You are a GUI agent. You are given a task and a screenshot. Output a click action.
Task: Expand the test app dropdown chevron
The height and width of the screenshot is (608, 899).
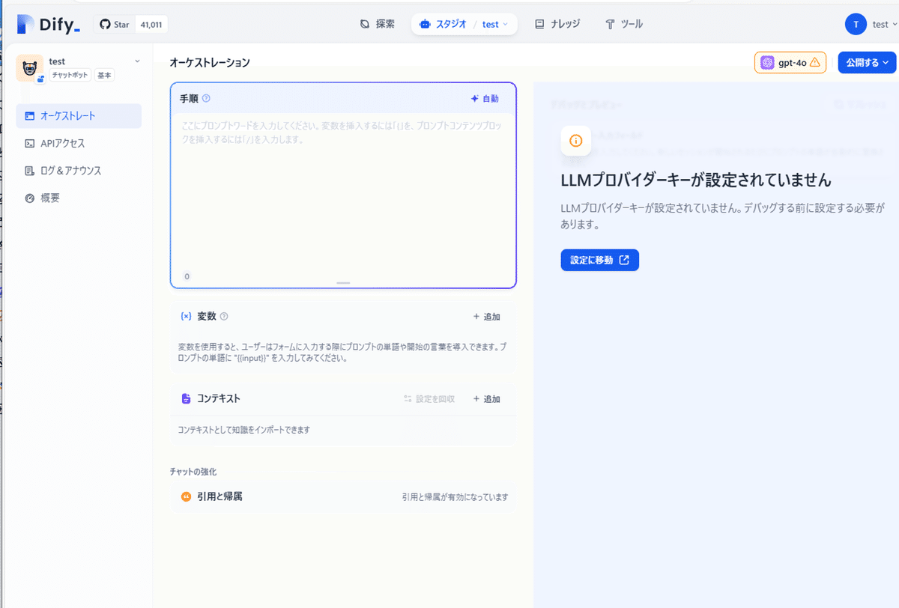coord(136,61)
